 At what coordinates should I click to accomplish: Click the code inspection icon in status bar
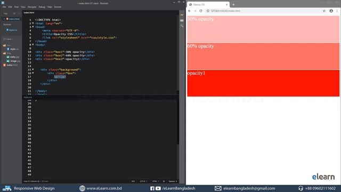[164, 181]
